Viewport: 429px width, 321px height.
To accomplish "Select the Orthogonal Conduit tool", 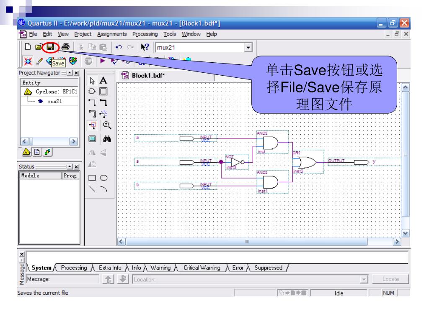I will click(92, 114).
